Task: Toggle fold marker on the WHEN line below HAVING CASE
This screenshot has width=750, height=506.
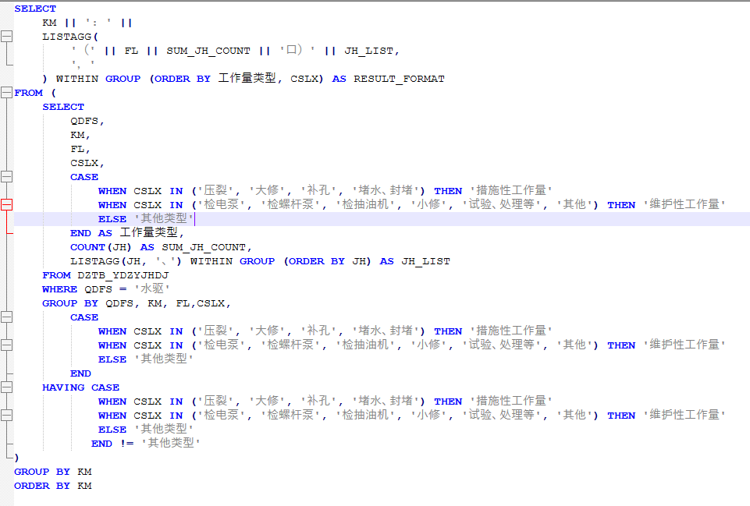Action: (7, 416)
